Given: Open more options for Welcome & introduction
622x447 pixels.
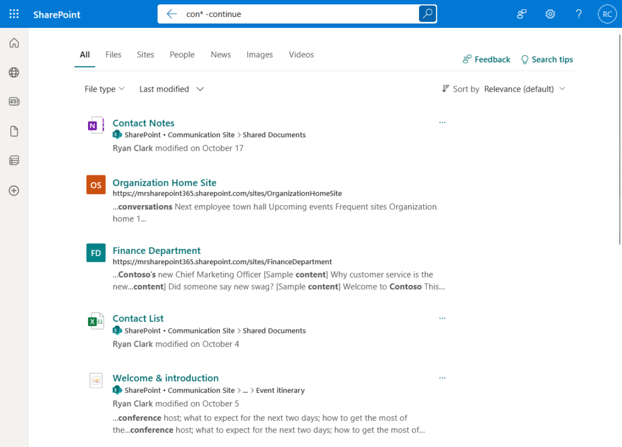Looking at the screenshot, I should 442,378.
